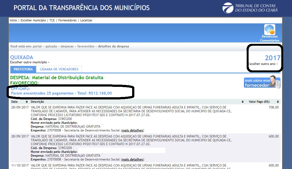
Task: Sort using the Descrição column arrows
Action: coord(243,102)
